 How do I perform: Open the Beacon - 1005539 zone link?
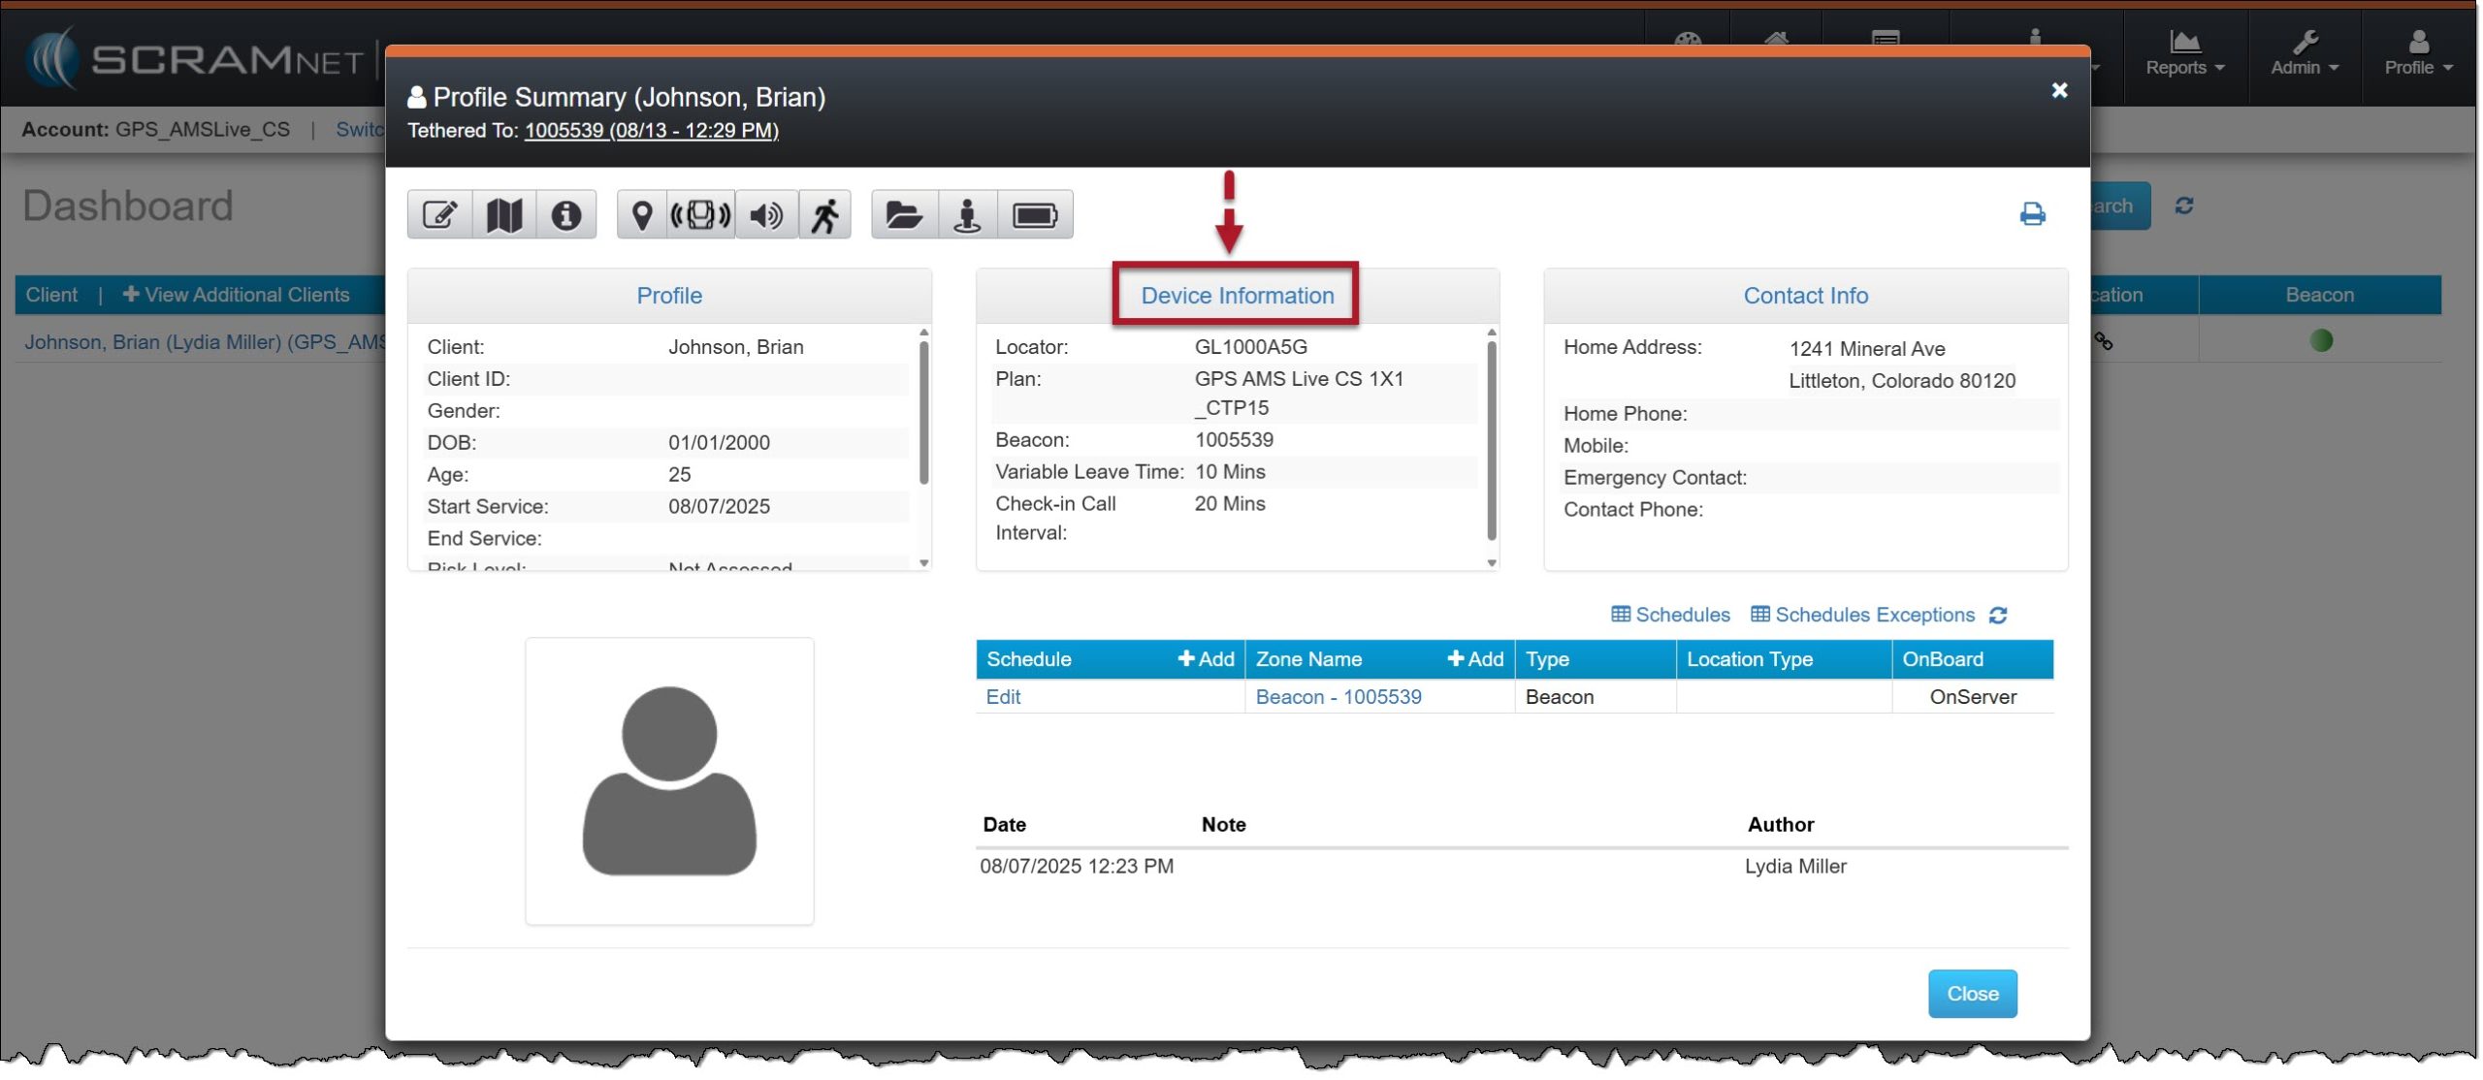(1338, 697)
